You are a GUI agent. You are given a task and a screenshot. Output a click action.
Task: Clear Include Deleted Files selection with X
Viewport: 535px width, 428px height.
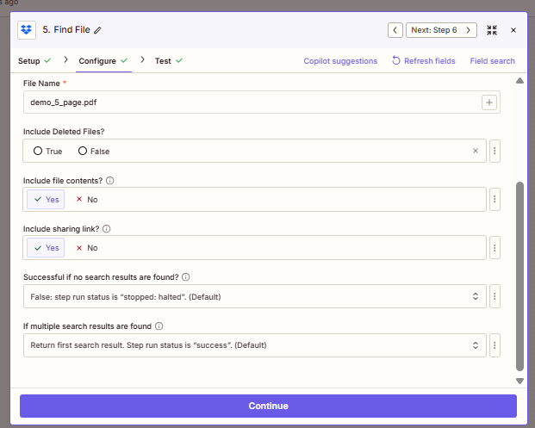point(475,151)
